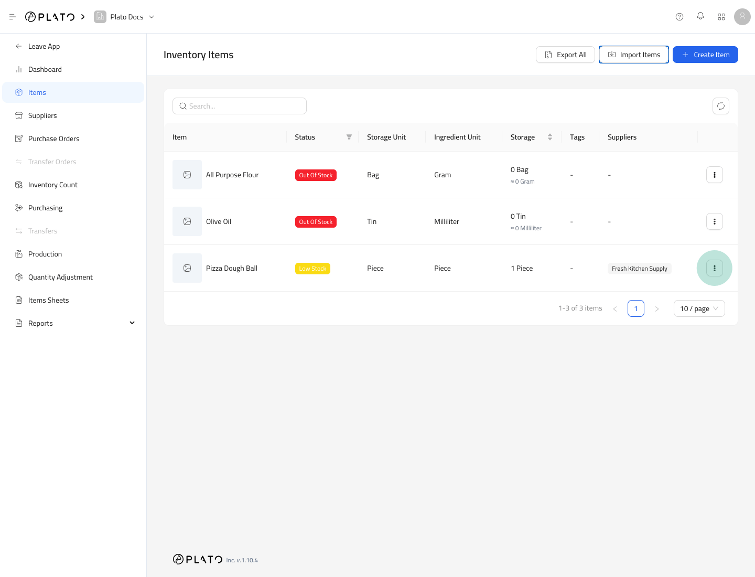Open user profile avatar

[x=742, y=17]
